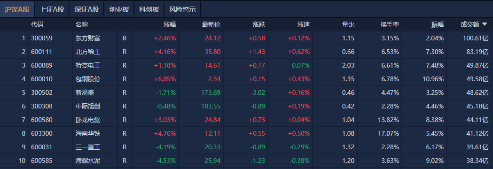Viewport: 493px width, 169px height.
Task: Select the 沪深A股 tab
Action: (x=17, y=9)
